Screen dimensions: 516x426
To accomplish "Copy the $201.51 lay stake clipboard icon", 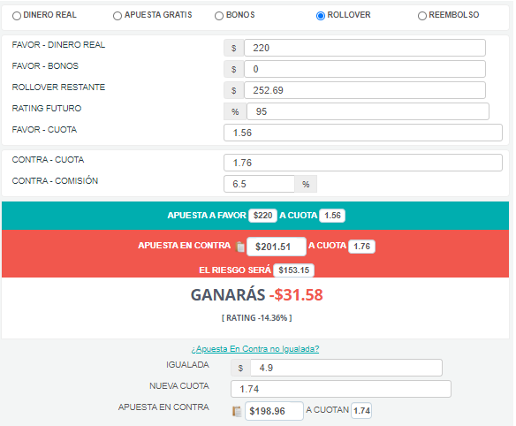I will [240, 247].
